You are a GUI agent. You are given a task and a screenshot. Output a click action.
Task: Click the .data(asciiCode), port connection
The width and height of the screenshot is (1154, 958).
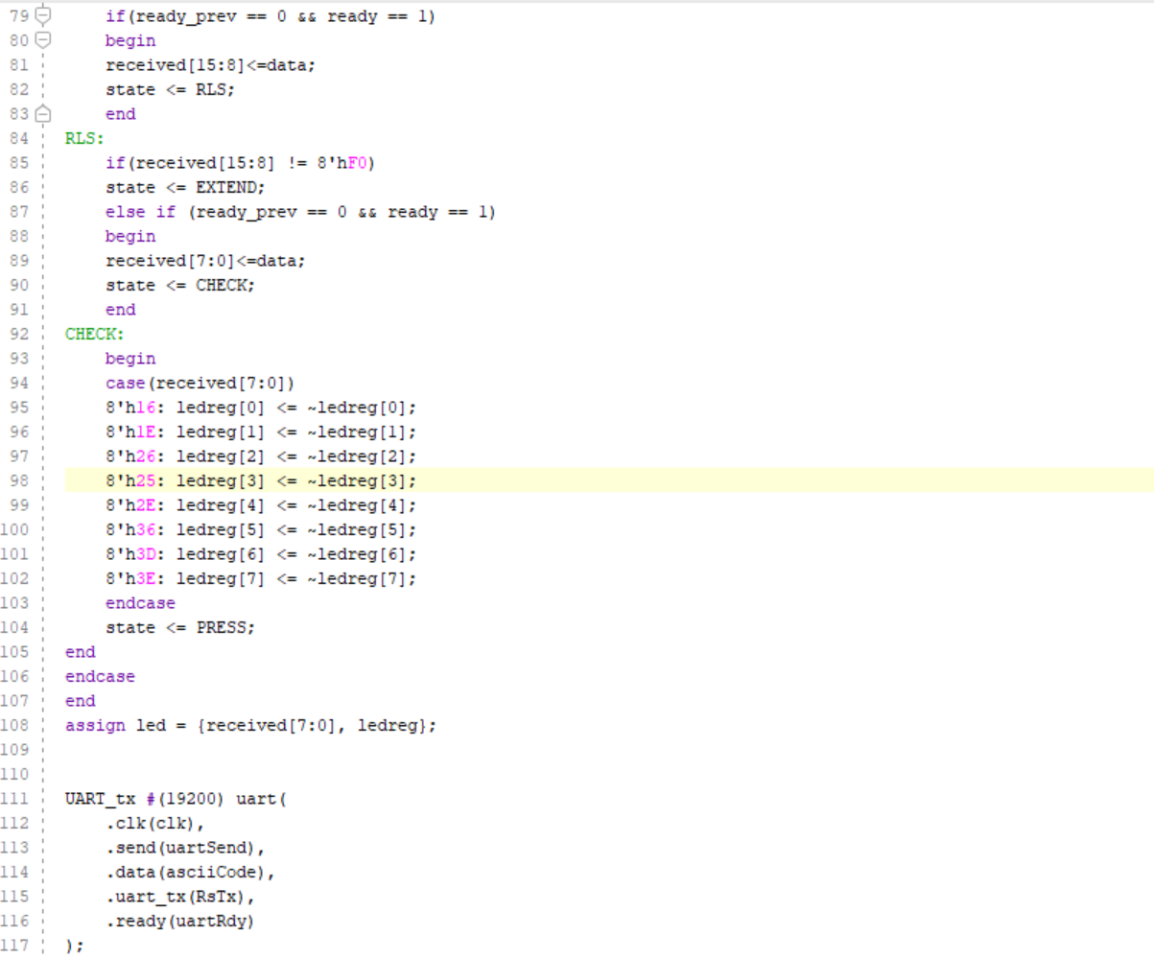[x=190, y=872]
